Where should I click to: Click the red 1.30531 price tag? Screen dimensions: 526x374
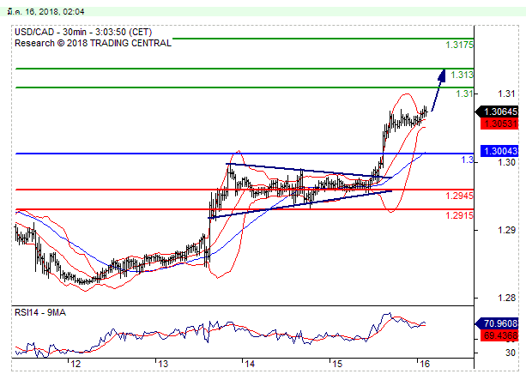click(x=499, y=124)
